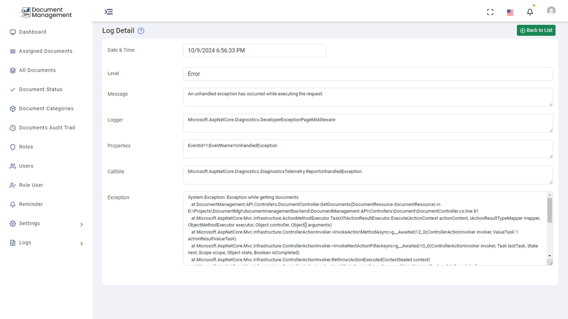Open the Roles section
The width and height of the screenshot is (568, 319).
pos(27,147)
